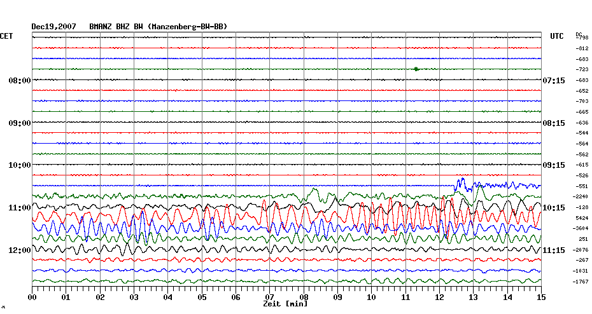Select the DC offset value -723
Screen dimensions: 592x314
tap(582, 70)
